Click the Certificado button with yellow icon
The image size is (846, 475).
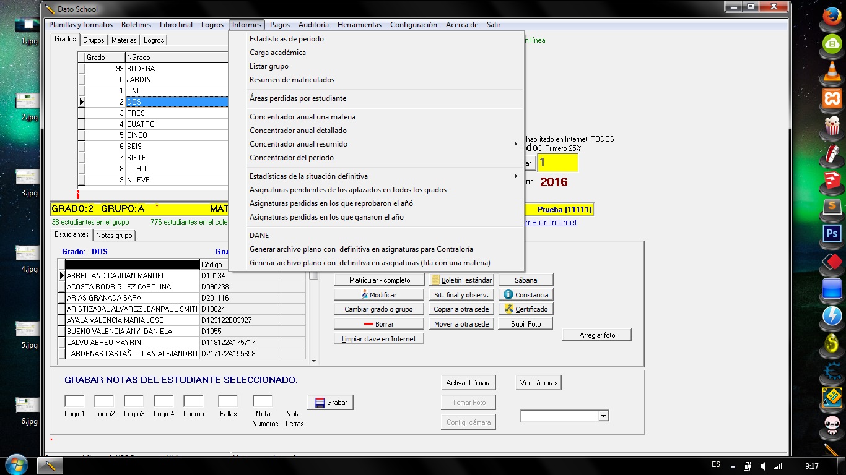pyautogui.click(x=526, y=309)
